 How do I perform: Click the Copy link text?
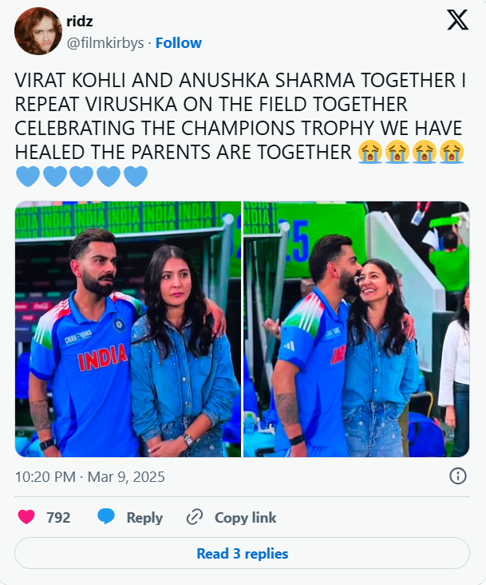pos(246,518)
